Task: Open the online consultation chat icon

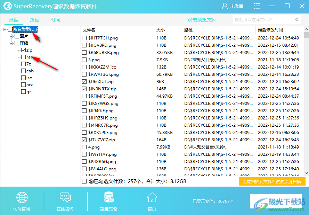Action: (65, 197)
